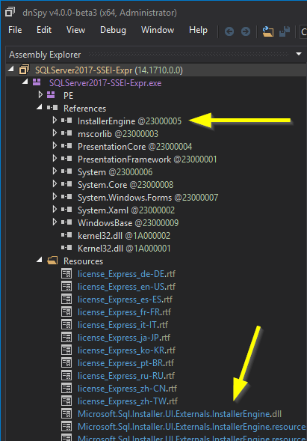Select the InstallerEngine @23000005 reference
Viewport: 307px width, 441px height.
pos(130,121)
